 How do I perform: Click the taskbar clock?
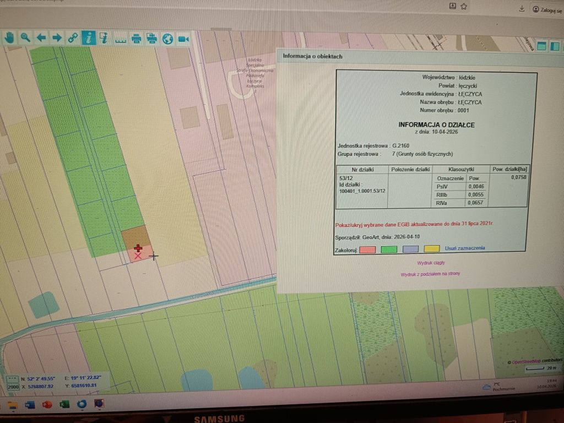(x=547, y=383)
